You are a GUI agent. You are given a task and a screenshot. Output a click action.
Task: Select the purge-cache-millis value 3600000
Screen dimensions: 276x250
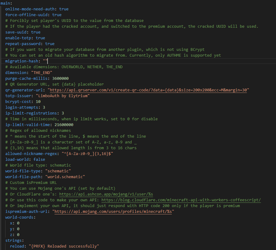pyautogui.click(x=61, y=78)
